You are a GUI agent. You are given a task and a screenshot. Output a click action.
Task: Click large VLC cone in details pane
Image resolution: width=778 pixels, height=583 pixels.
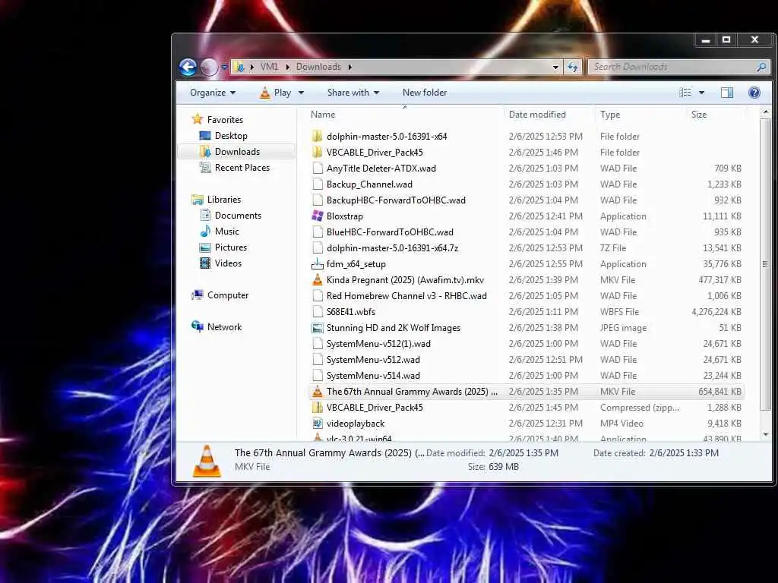[x=207, y=461]
